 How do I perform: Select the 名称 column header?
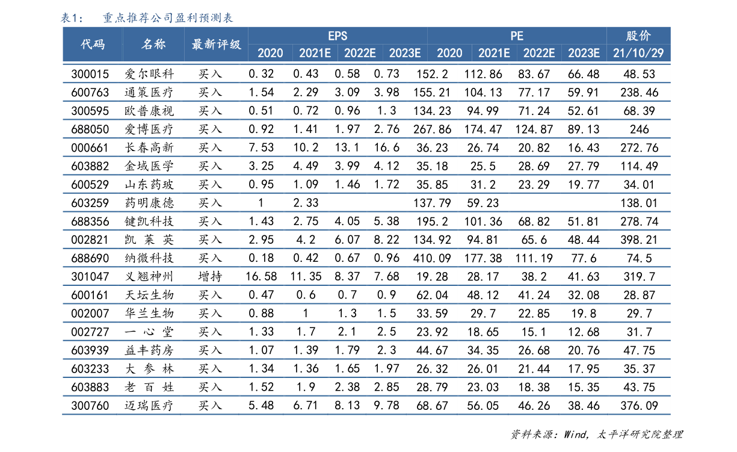[153, 44]
